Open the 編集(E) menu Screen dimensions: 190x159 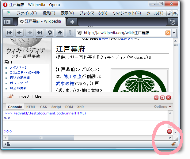(49, 13)
